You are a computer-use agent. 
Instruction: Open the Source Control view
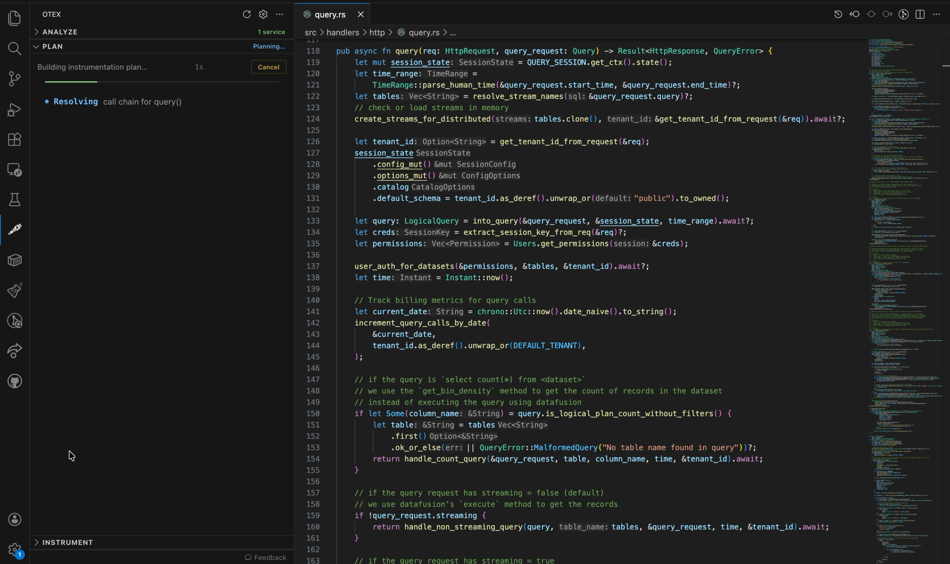(14, 79)
